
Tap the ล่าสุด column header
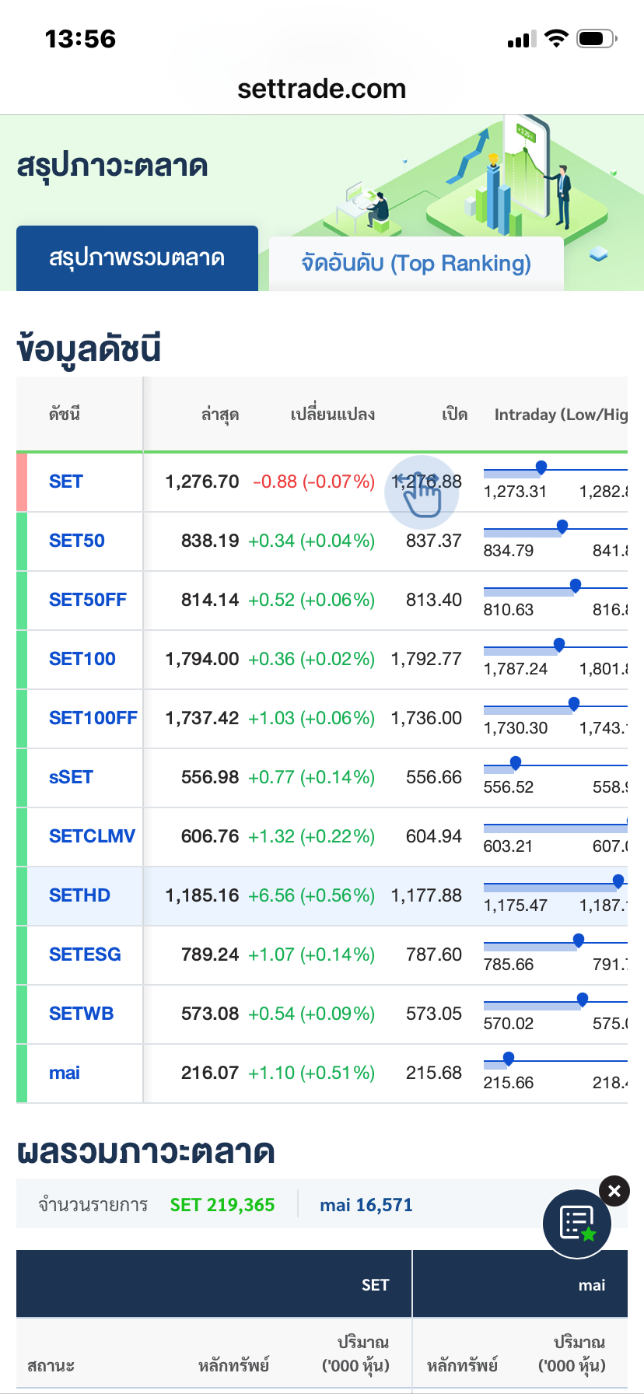tap(220, 415)
